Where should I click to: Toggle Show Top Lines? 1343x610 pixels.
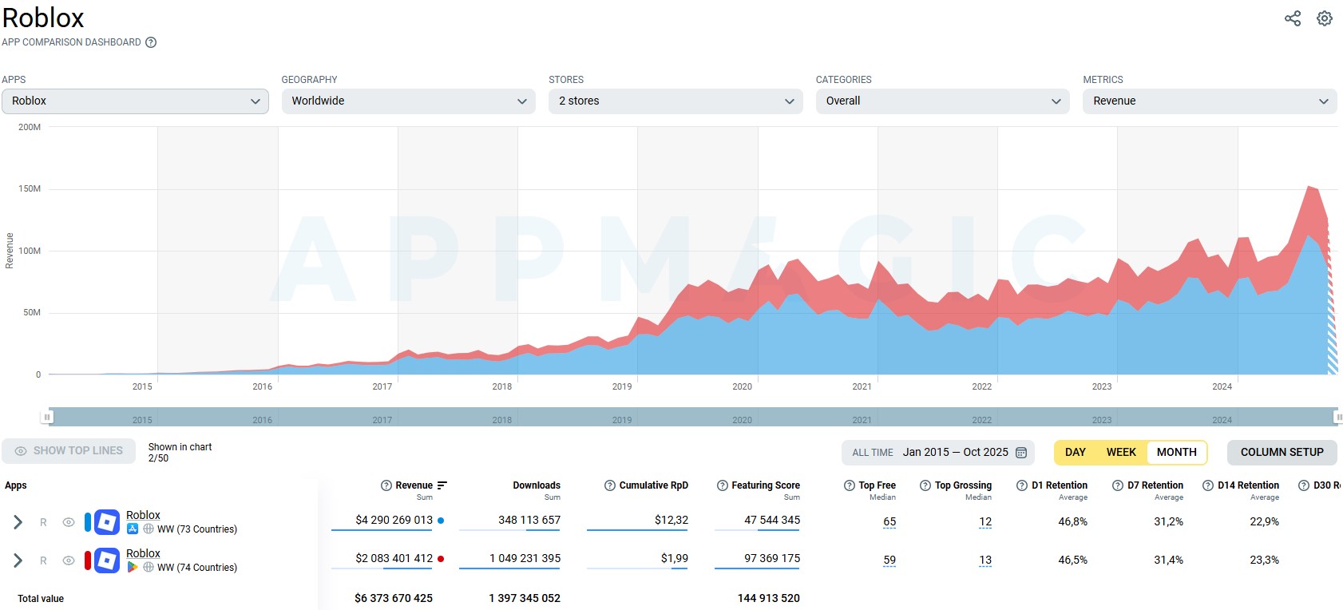(69, 451)
